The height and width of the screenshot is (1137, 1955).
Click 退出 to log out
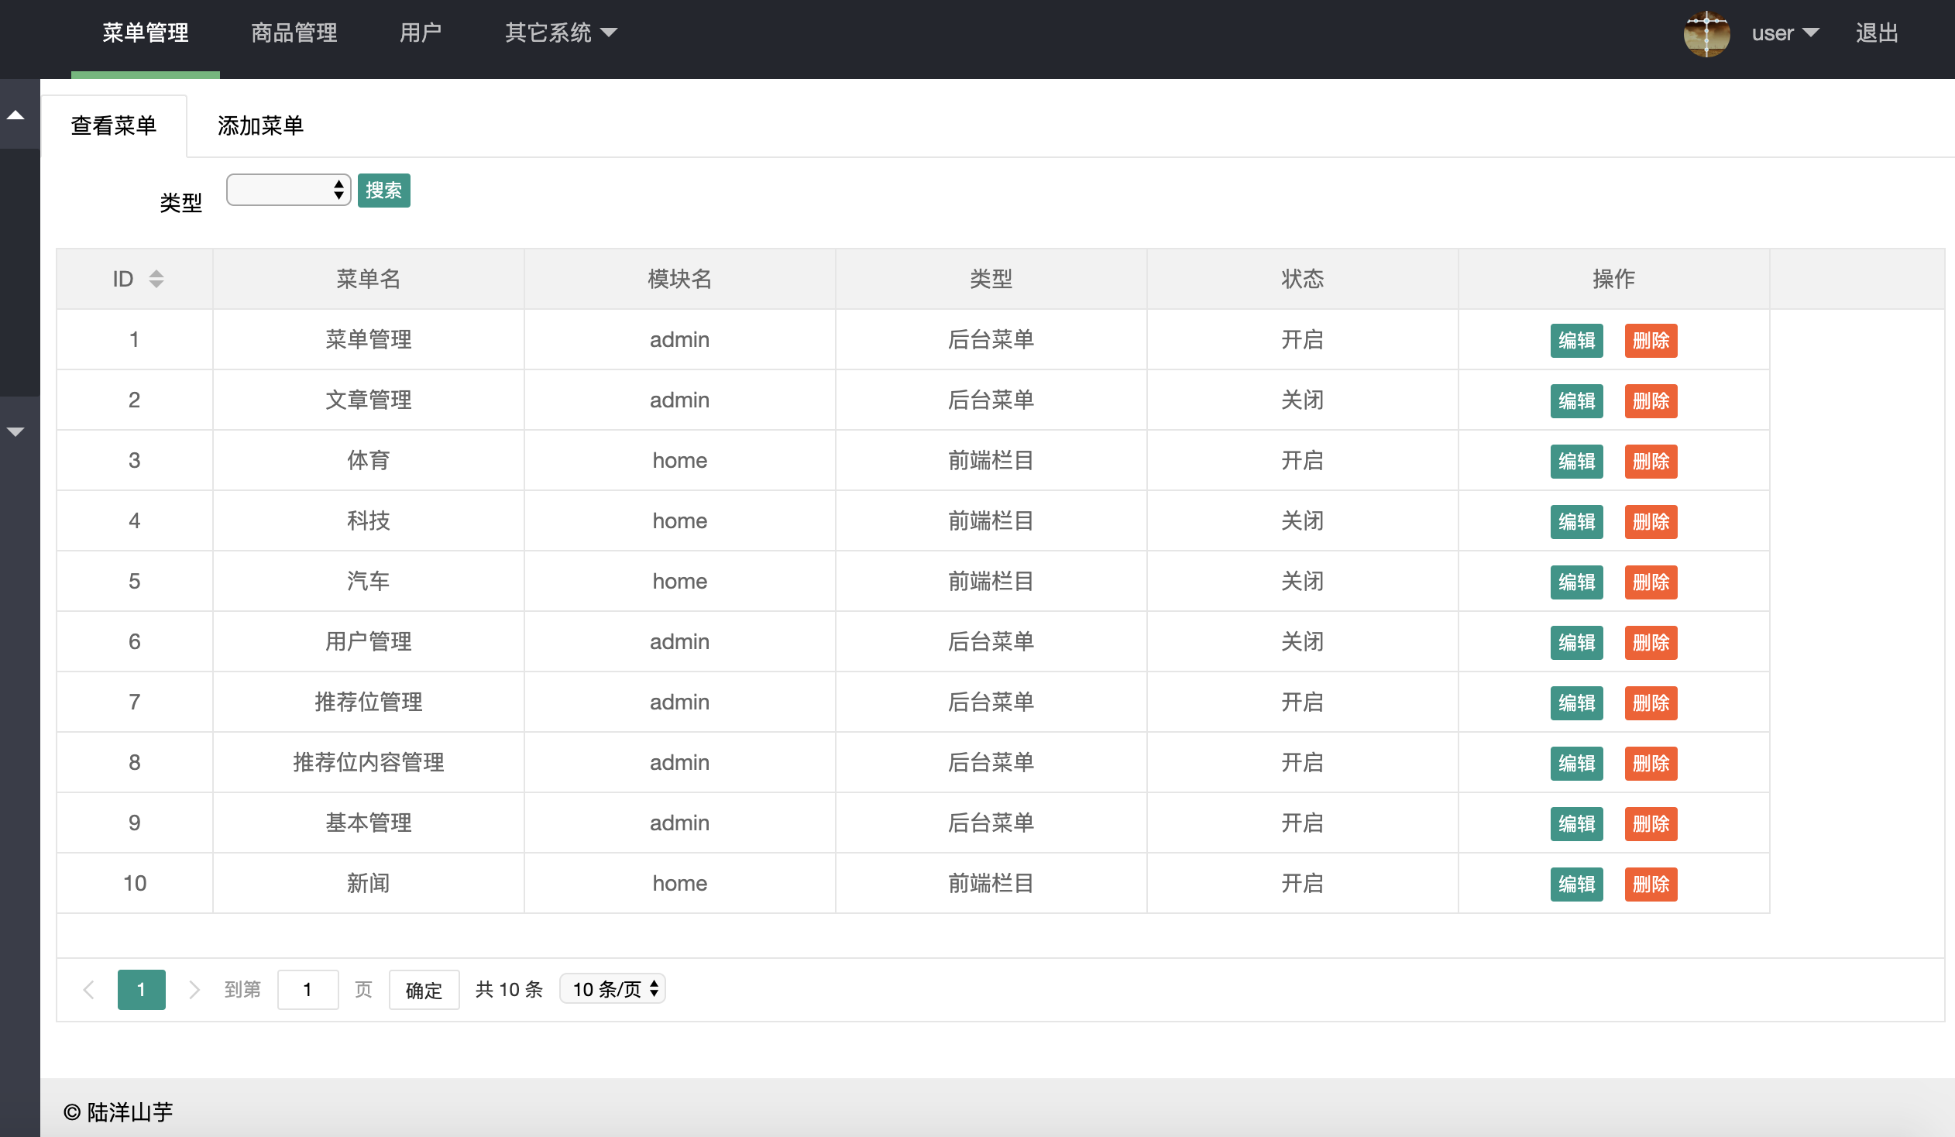pos(1877,33)
